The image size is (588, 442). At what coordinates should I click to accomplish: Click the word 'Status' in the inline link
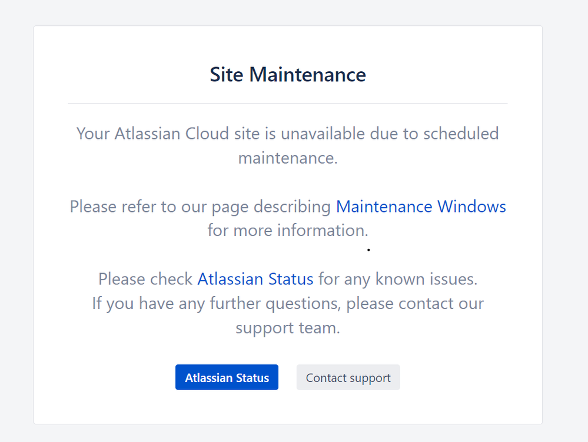pos(291,279)
